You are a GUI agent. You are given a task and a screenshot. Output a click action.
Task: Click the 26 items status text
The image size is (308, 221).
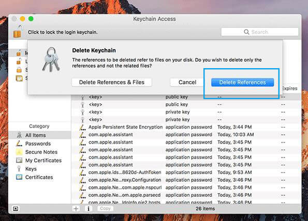205,209
